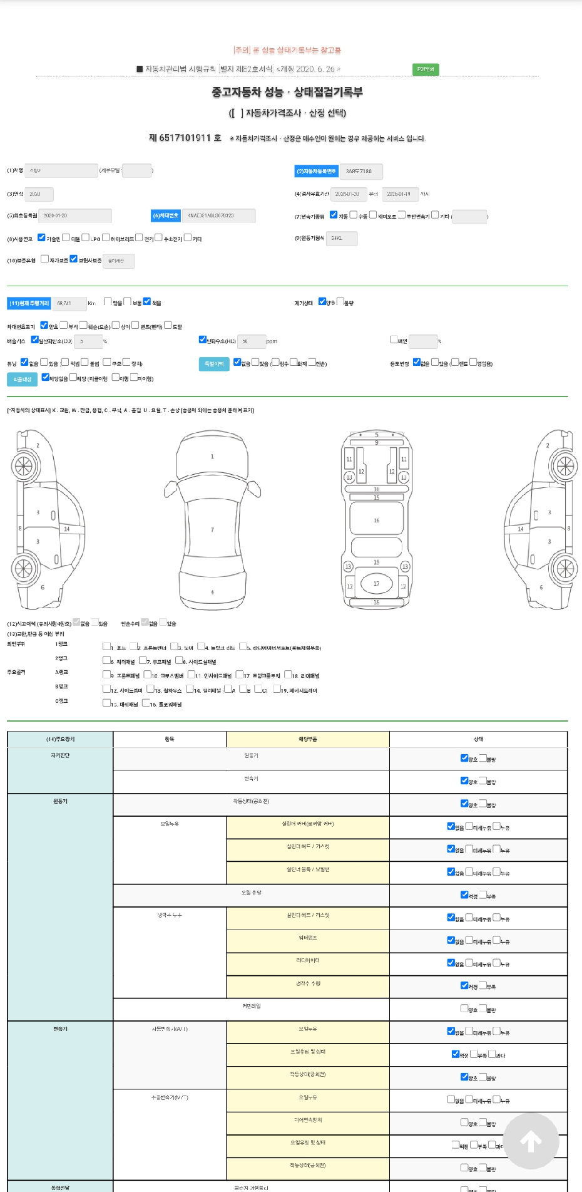Toggle 워터펌프 없음 checkbox
This screenshot has height=1192, width=582.
451,940
